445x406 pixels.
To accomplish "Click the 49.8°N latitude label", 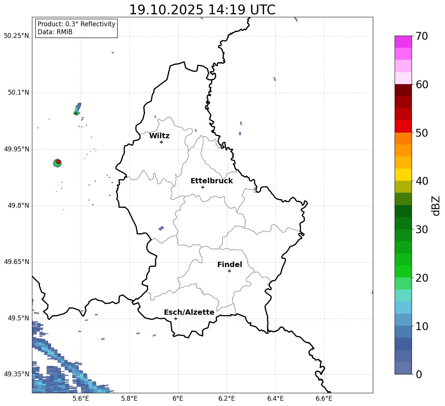I will point(18,205).
